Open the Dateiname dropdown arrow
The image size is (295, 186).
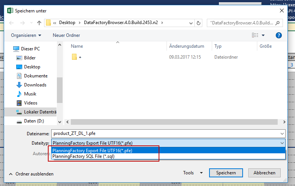[282, 133]
